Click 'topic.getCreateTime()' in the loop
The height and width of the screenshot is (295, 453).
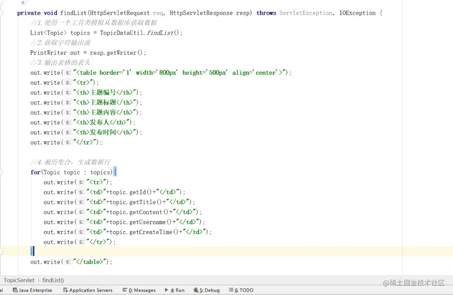pos(144,232)
